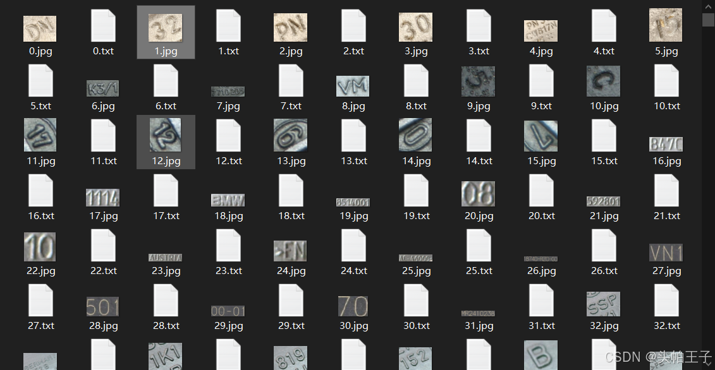Select the 0.txt text file icon
The width and height of the screenshot is (715, 370).
click(103, 26)
